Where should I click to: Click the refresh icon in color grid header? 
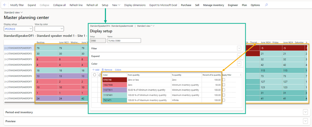(100, 75)
